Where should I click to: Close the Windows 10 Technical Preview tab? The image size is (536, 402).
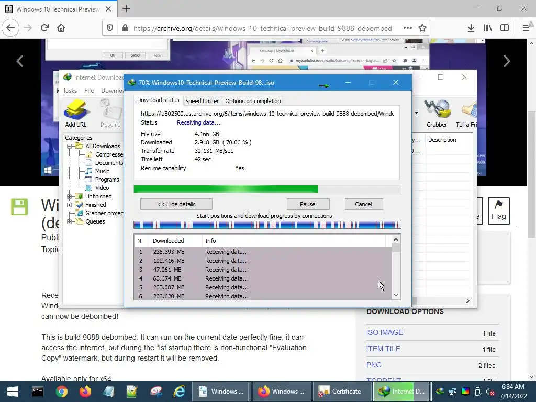pyautogui.click(x=108, y=9)
